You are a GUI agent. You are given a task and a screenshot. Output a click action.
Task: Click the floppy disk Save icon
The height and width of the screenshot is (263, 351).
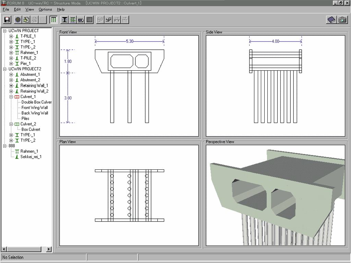7,20
